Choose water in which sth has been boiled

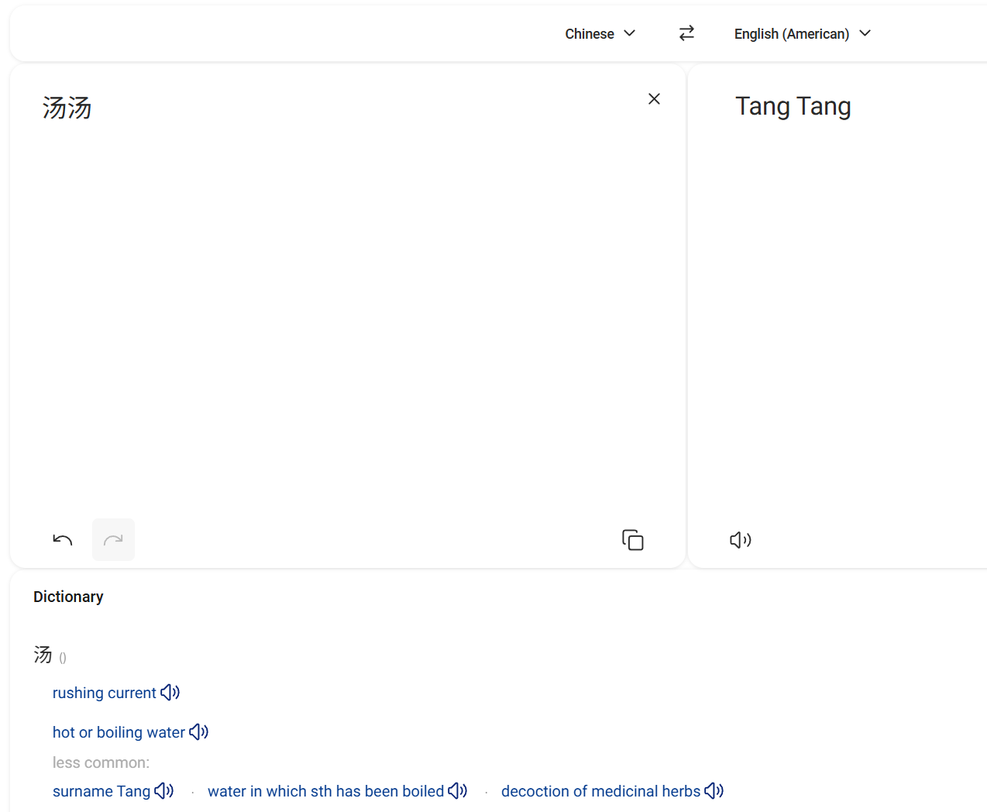pos(325,791)
